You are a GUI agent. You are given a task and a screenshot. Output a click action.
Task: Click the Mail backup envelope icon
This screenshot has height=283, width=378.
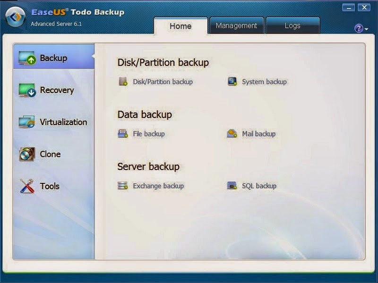click(232, 134)
